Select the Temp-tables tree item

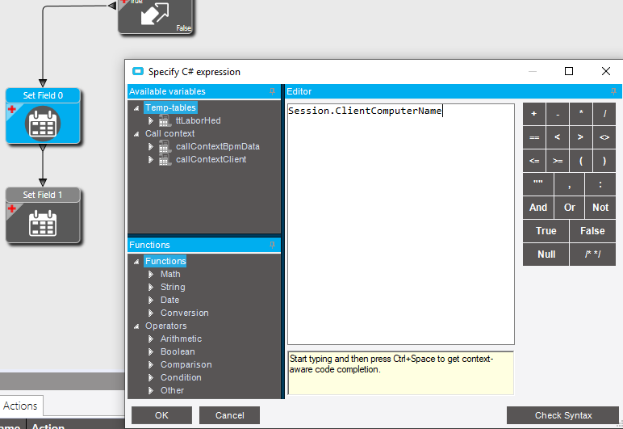click(170, 107)
